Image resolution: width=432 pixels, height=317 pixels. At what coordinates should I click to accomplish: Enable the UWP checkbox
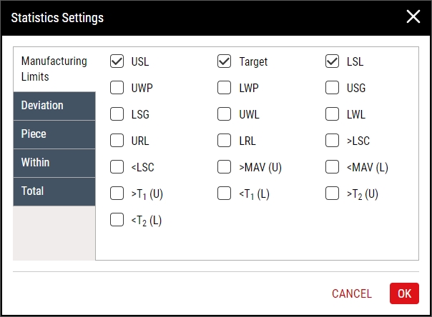pos(117,87)
